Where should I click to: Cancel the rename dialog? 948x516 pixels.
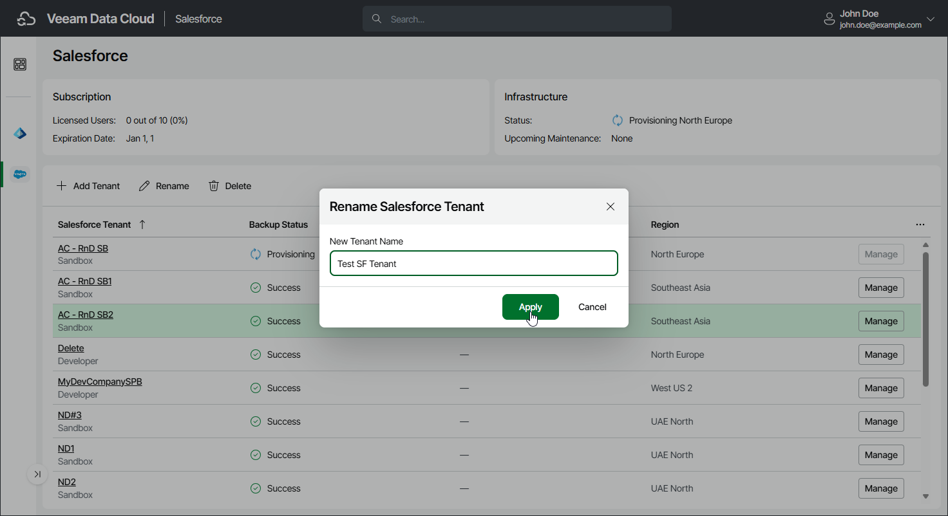(x=592, y=307)
